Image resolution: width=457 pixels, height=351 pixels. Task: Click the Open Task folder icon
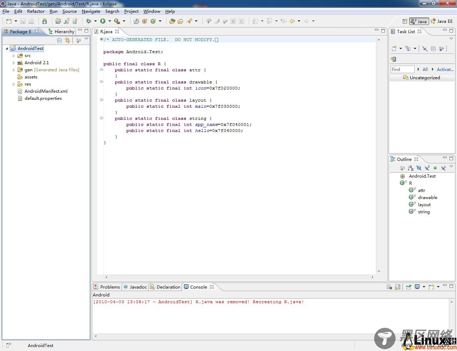[181, 21]
